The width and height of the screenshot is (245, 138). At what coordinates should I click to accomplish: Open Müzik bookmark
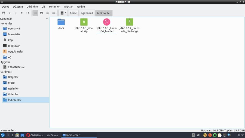(26, 83)
